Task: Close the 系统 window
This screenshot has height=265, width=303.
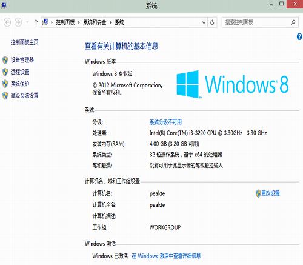Action: pos(295,4)
